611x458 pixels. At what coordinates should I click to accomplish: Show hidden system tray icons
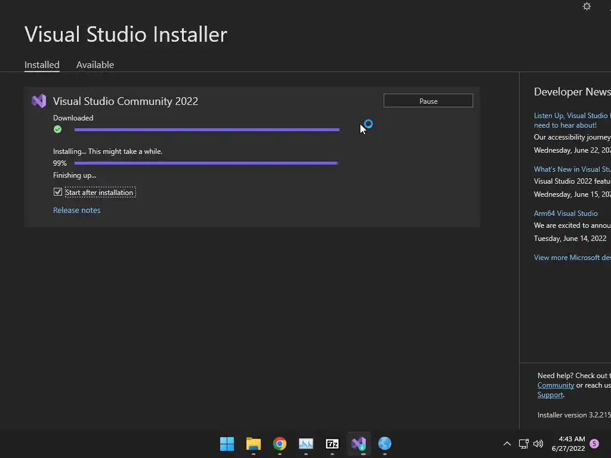(x=507, y=444)
